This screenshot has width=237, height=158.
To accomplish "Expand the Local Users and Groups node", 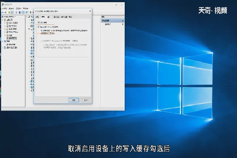I will (5, 32).
